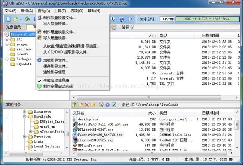Viewport: 243px width, 165px height.
Task: Click the green up-arrow icon in local toolbar
Action: coord(74,105)
